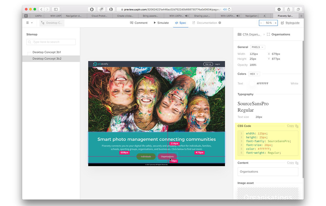Screen dimensions: 326x206
Task: Switch to the Pixevety Spl... browser tab
Action: 285,16
